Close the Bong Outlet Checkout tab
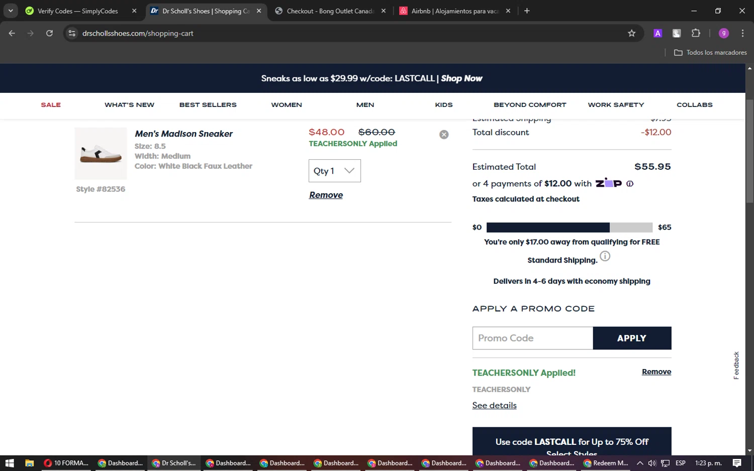 pos(384,11)
